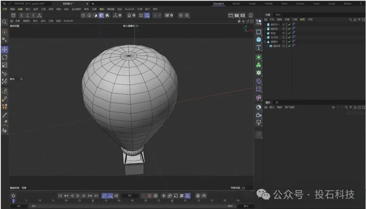The width and height of the screenshot is (366, 209).
Task: Select the Move tool in left toolbar
Action: point(5,50)
